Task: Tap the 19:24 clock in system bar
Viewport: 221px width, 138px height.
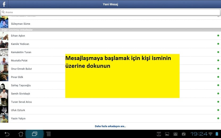Action: (199, 134)
